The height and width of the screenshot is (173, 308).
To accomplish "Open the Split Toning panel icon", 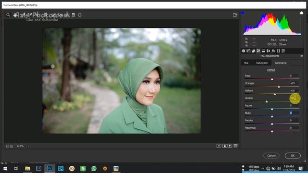I will (263, 51).
